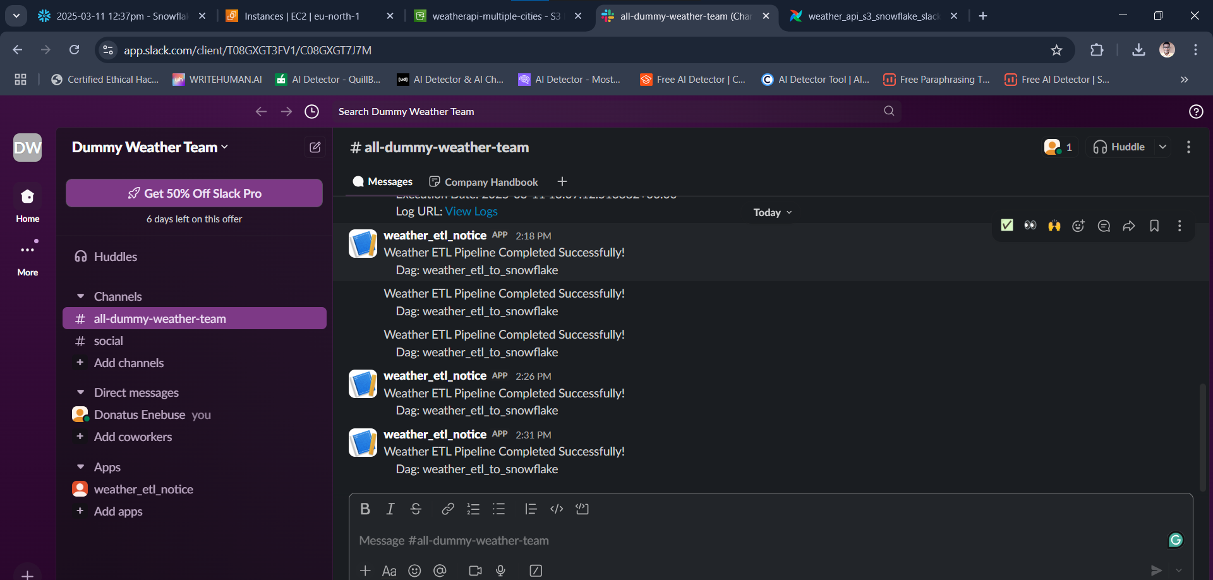Screen dimensions: 1213x580
Task: Click the Search Dummy Weather Team field
Action: click(x=616, y=111)
